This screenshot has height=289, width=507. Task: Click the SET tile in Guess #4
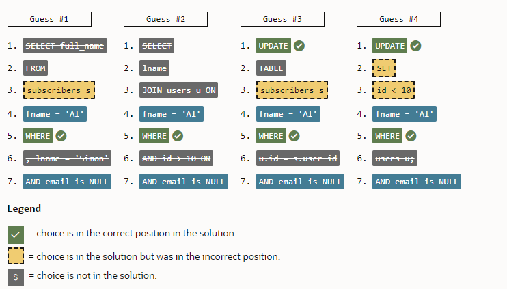[x=385, y=68]
